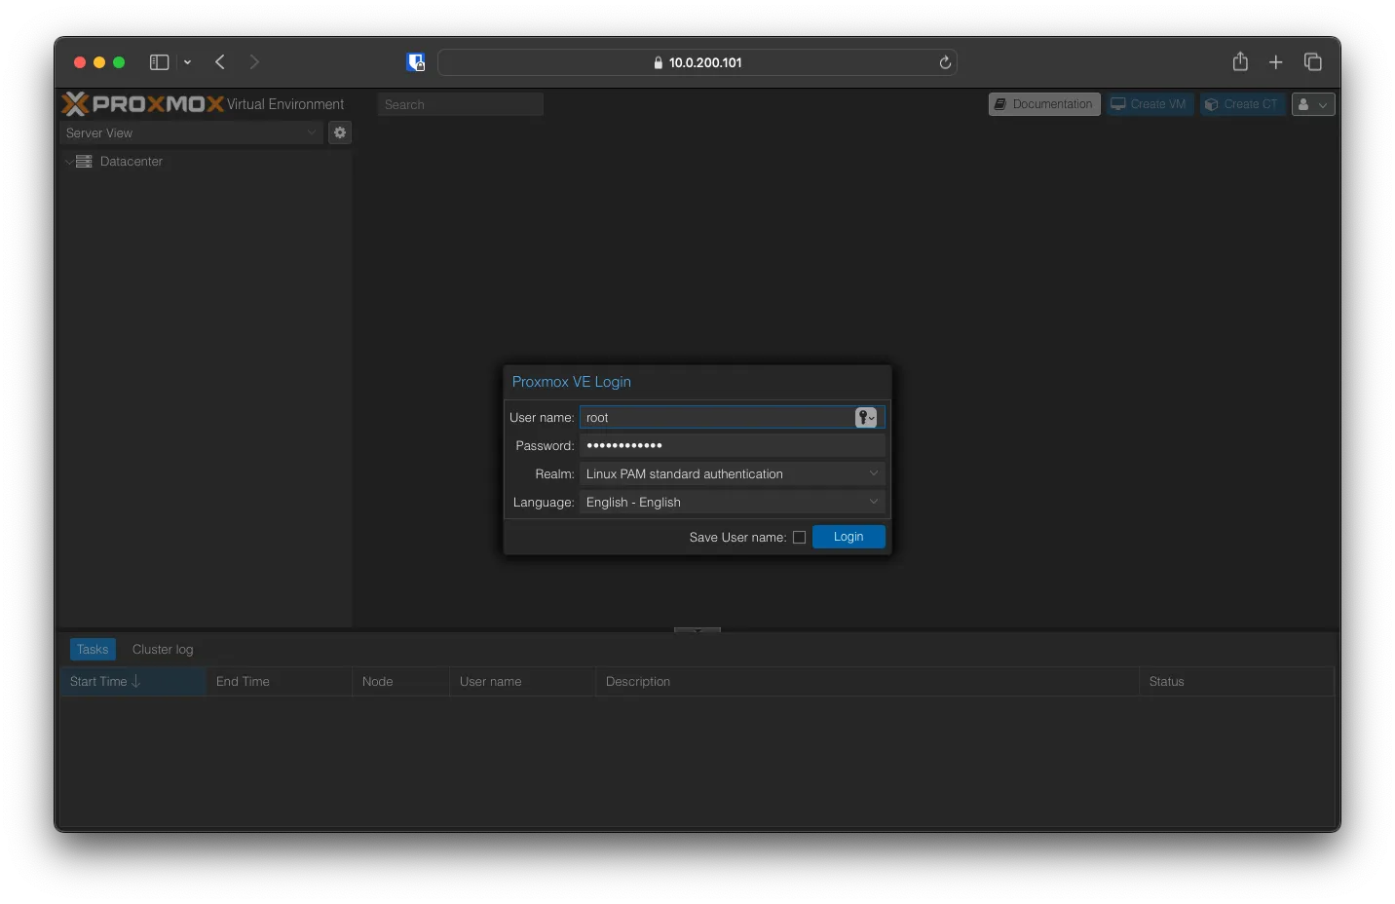The height and width of the screenshot is (904, 1395).
Task: Show the tab overview icon
Action: (x=1313, y=62)
